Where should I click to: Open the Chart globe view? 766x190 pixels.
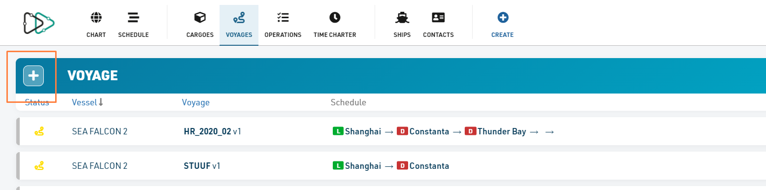pyautogui.click(x=96, y=25)
